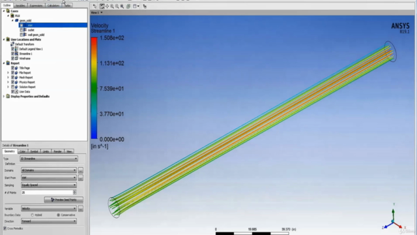The height and width of the screenshot is (235, 417).
Task: Open the Variable dropdown (Velocity)
Action: [49, 209]
